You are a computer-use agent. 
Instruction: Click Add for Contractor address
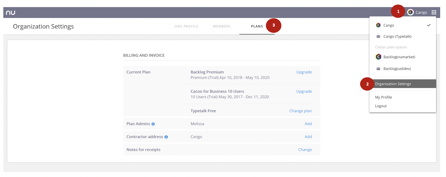(x=308, y=137)
